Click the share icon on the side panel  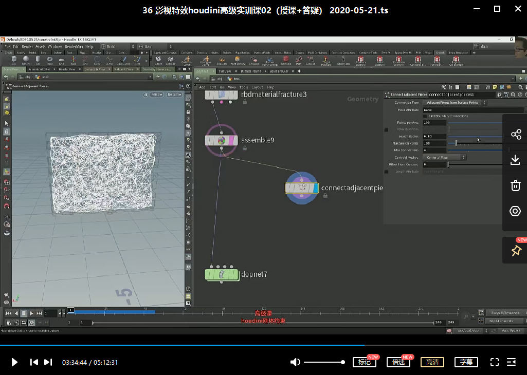516,135
